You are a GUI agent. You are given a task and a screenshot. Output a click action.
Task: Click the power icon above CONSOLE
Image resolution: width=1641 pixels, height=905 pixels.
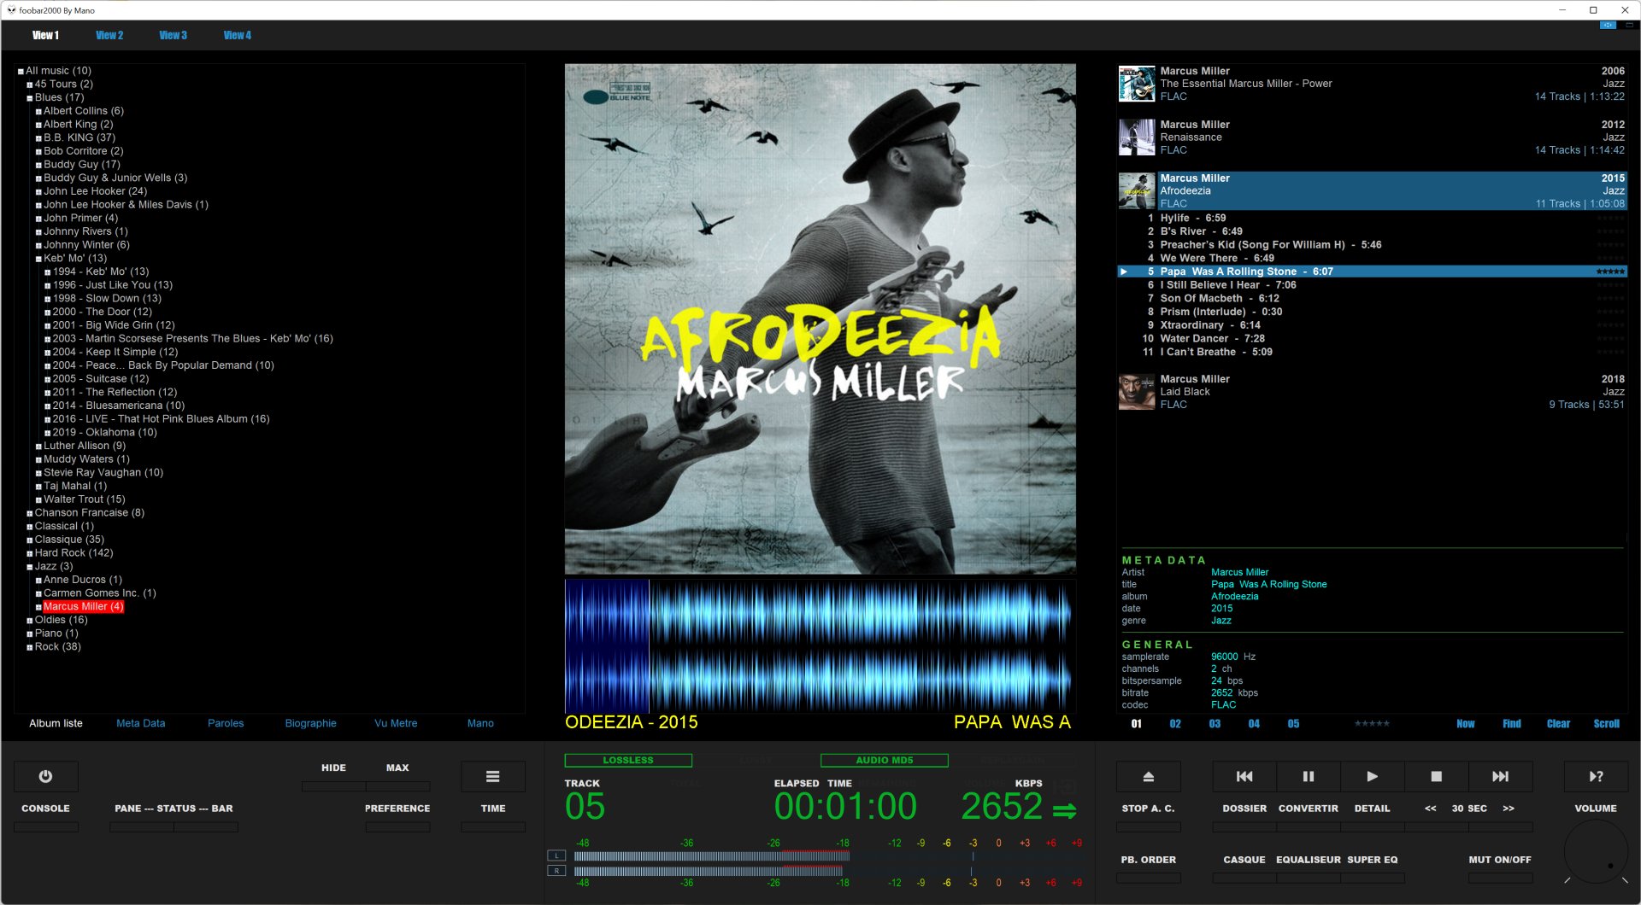point(45,776)
